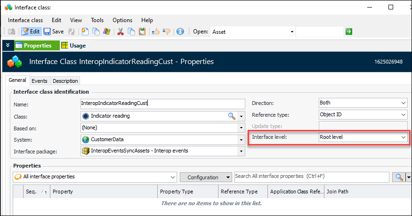
Task: Click the blue information icon
Action: [x=180, y=32]
